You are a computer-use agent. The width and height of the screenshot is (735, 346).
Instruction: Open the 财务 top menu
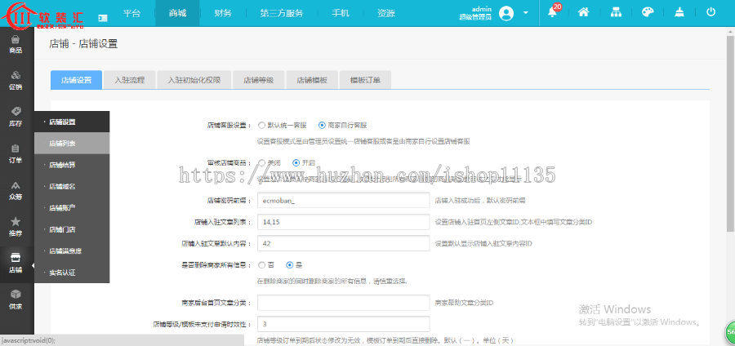222,14
